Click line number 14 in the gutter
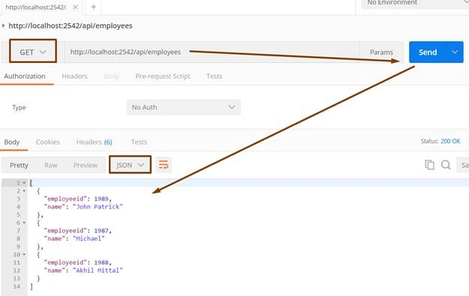469x296 pixels. pos(17,286)
